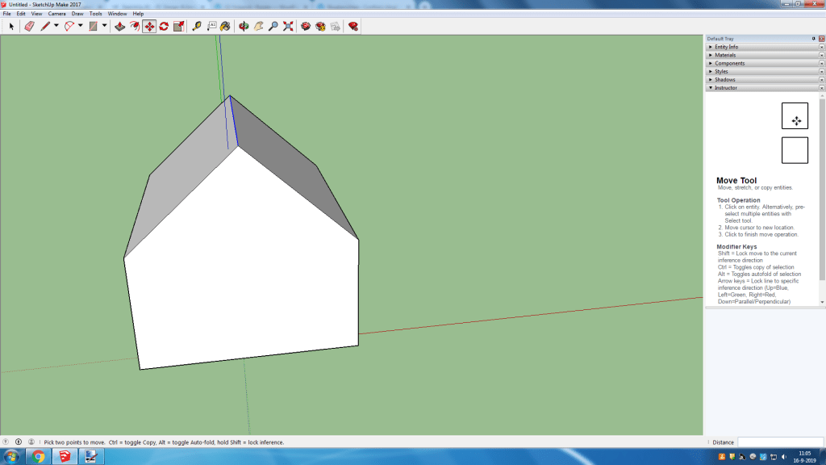
Task: Open dropdown arrow next to Line tool
Action: click(56, 26)
